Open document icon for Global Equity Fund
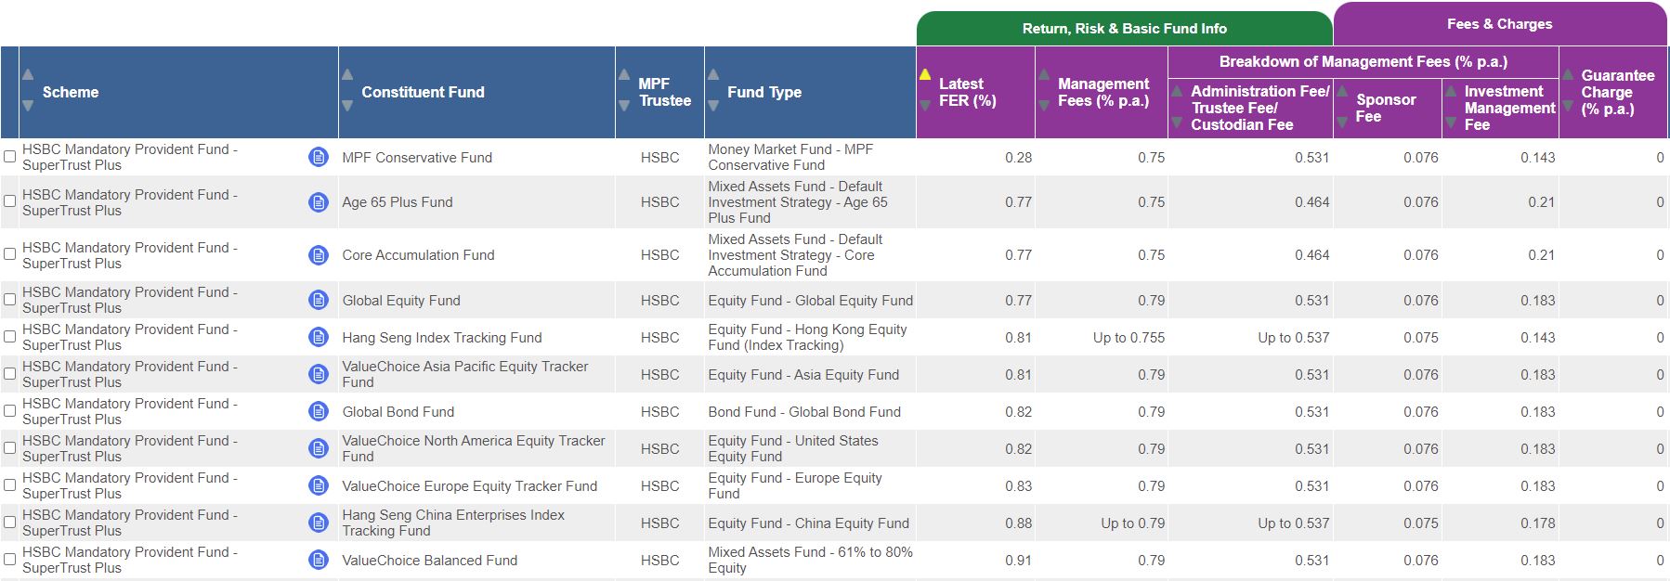The height and width of the screenshot is (581, 1670). [318, 300]
